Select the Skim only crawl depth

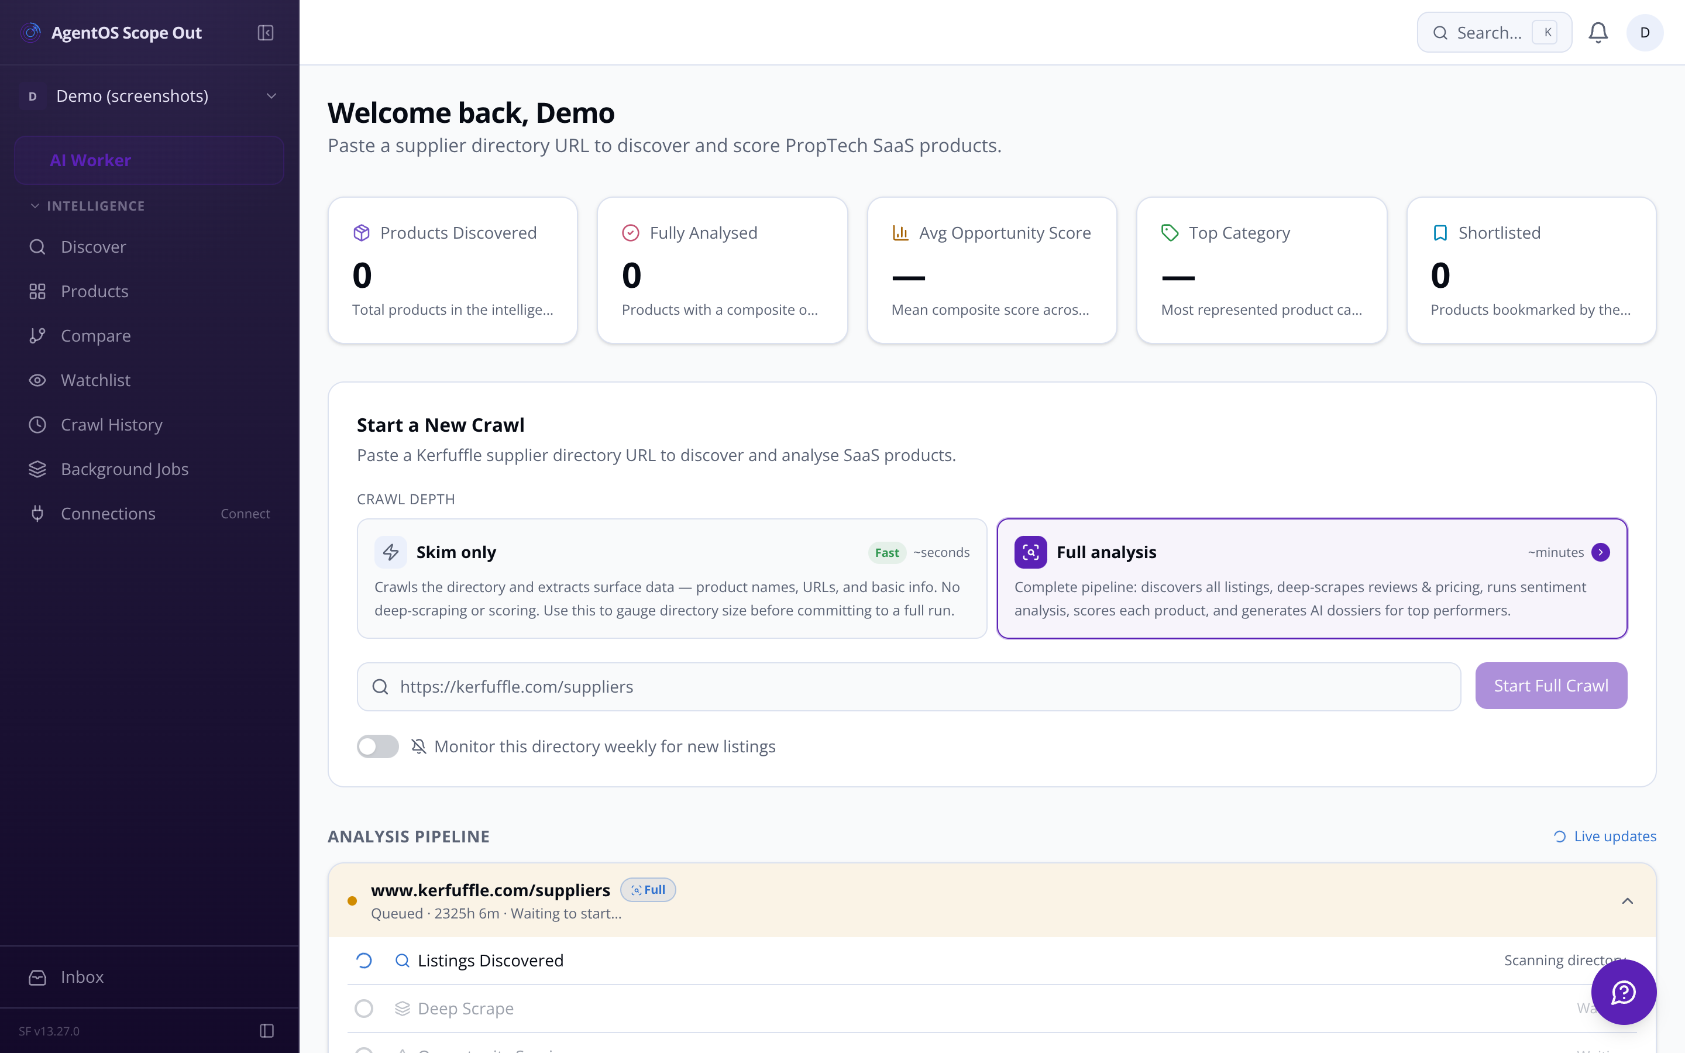pyautogui.click(x=672, y=578)
